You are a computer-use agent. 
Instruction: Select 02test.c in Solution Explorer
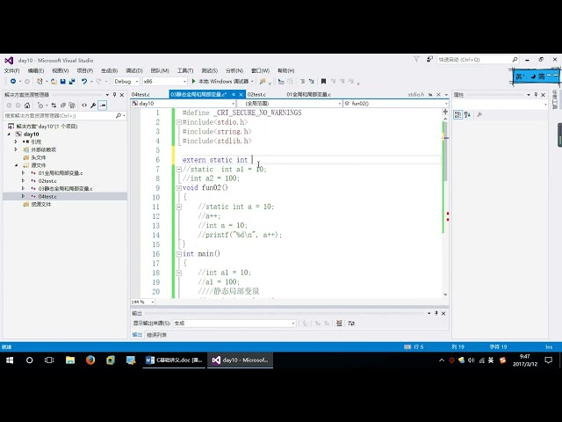pos(47,181)
